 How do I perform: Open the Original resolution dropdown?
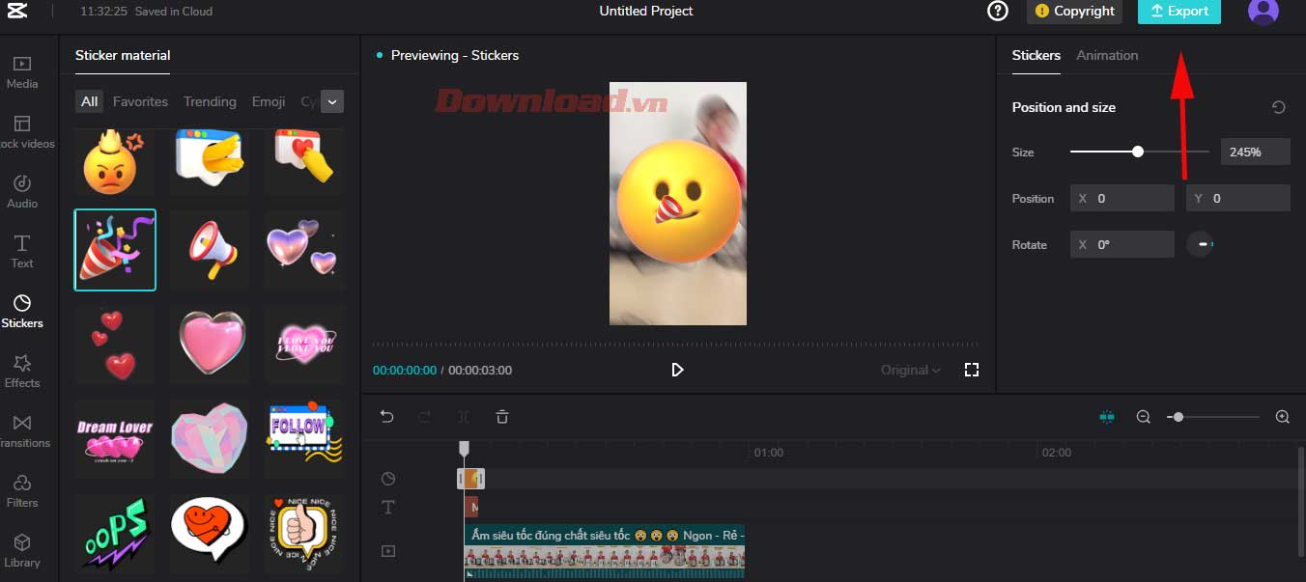coord(908,370)
